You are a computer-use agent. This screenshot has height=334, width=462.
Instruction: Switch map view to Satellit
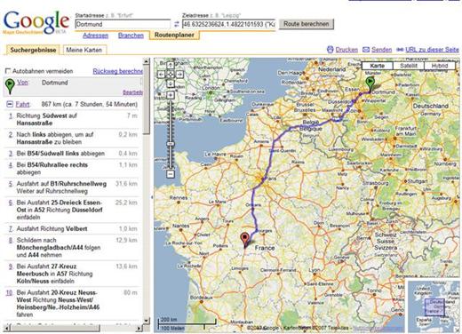tap(409, 66)
